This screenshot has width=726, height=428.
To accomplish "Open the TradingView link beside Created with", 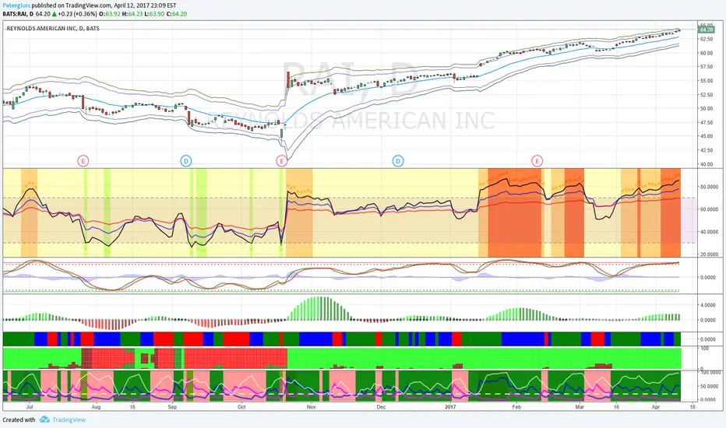I will [69, 419].
